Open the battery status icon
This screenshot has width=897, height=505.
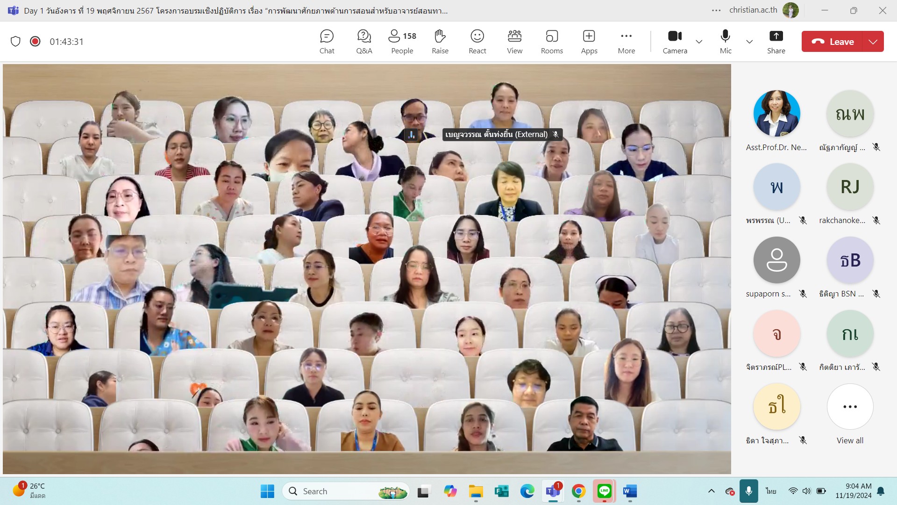pyautogui.click(x=821, y=491)
